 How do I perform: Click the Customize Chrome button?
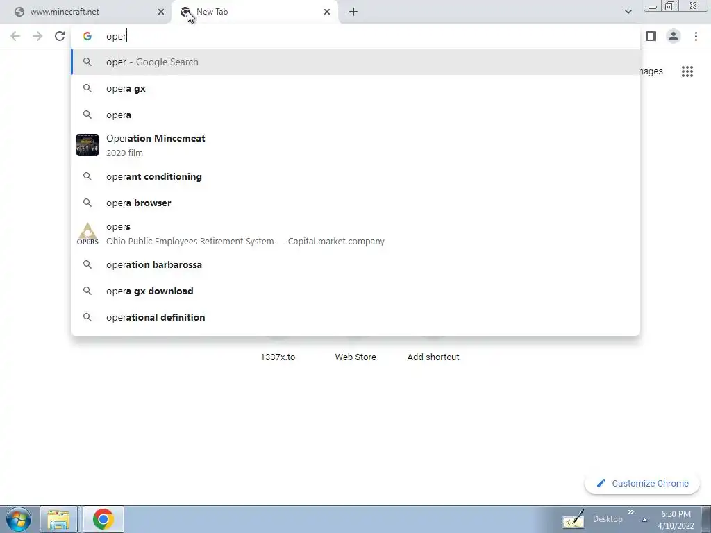(642, 483)
